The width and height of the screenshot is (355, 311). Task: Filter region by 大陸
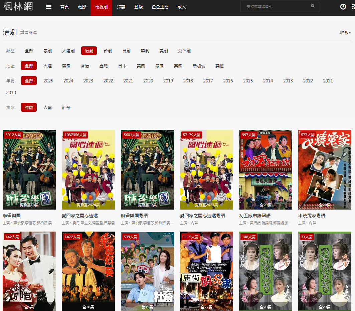(x=47, y=66)
